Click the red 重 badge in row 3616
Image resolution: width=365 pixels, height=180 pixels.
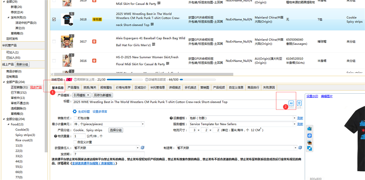pos(94,61)
